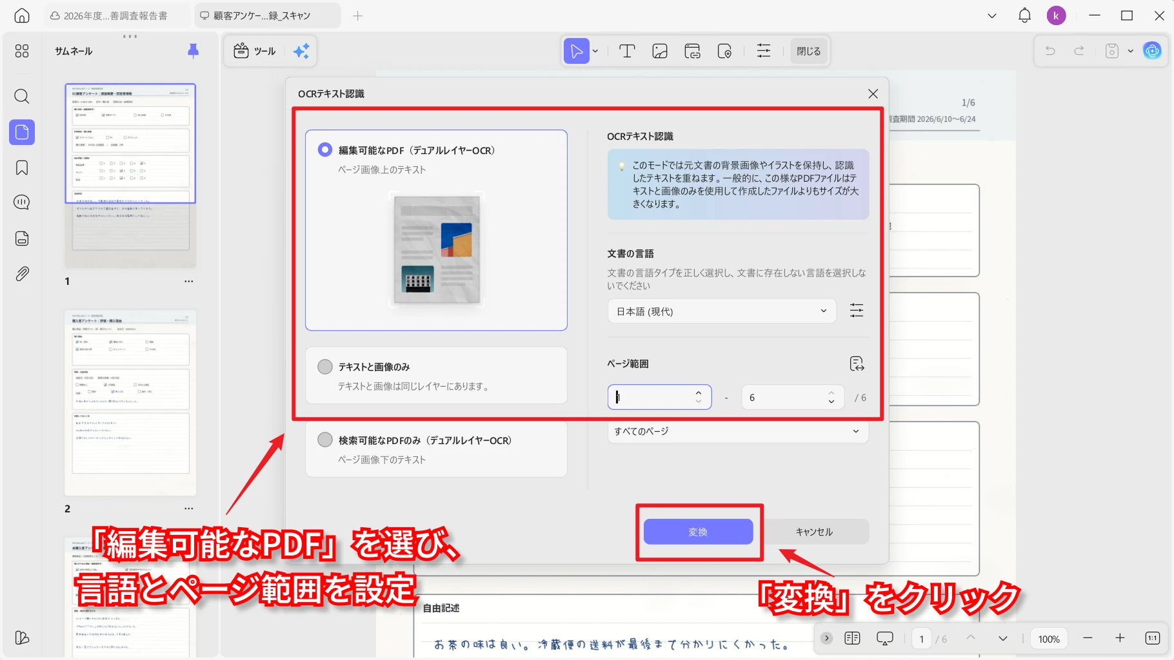Click 閉じる button in the toolbar
Viewport: 1174px width, 660px height.
[x=808, y=51]
